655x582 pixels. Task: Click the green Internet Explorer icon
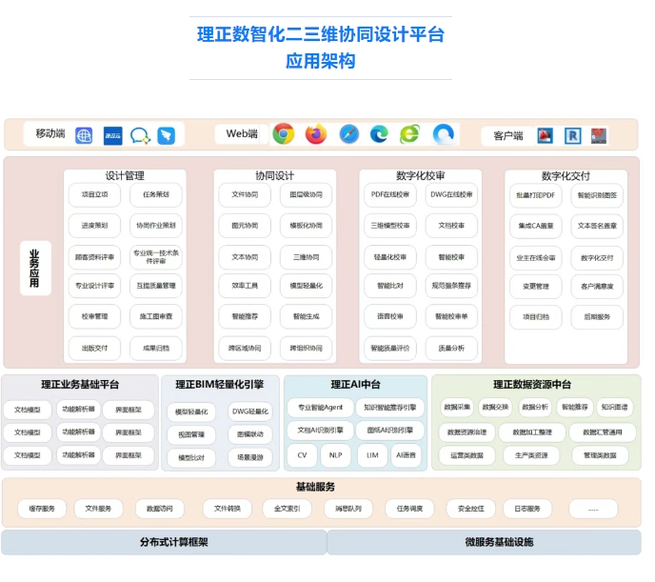409,134
